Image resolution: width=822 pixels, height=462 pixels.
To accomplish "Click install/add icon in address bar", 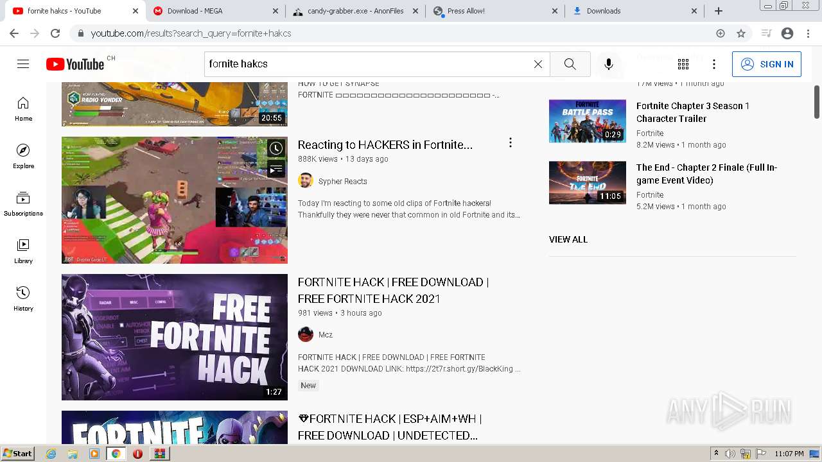I will pos(721,33).
